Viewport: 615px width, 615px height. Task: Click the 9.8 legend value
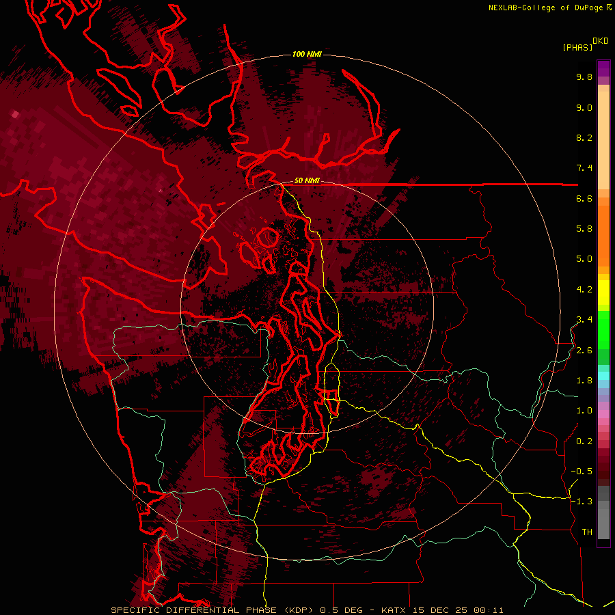coord(584,77)
